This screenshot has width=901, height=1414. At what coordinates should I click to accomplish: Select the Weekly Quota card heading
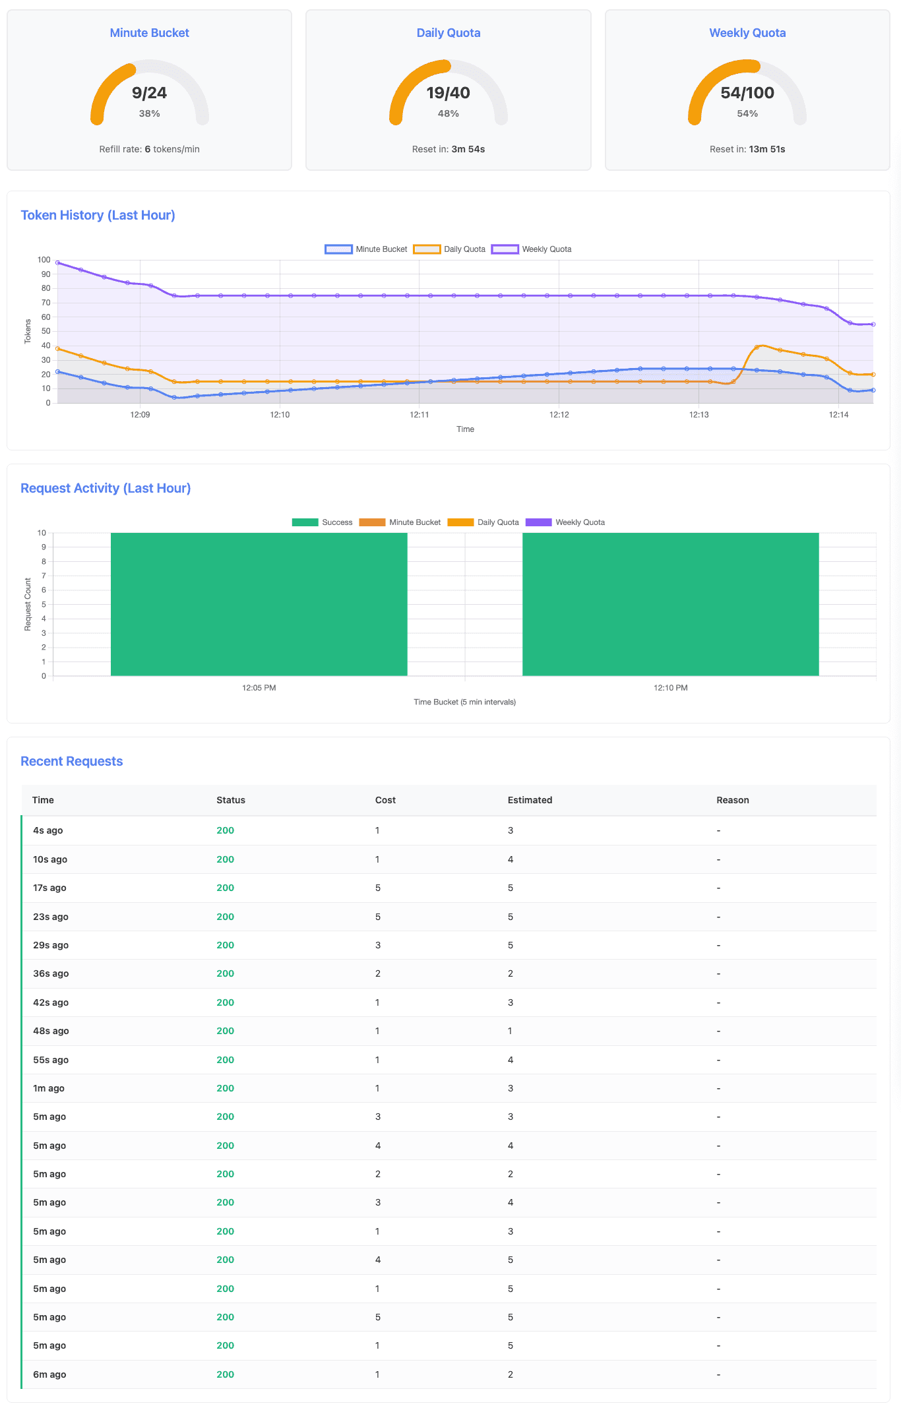[x=747, y=33]
